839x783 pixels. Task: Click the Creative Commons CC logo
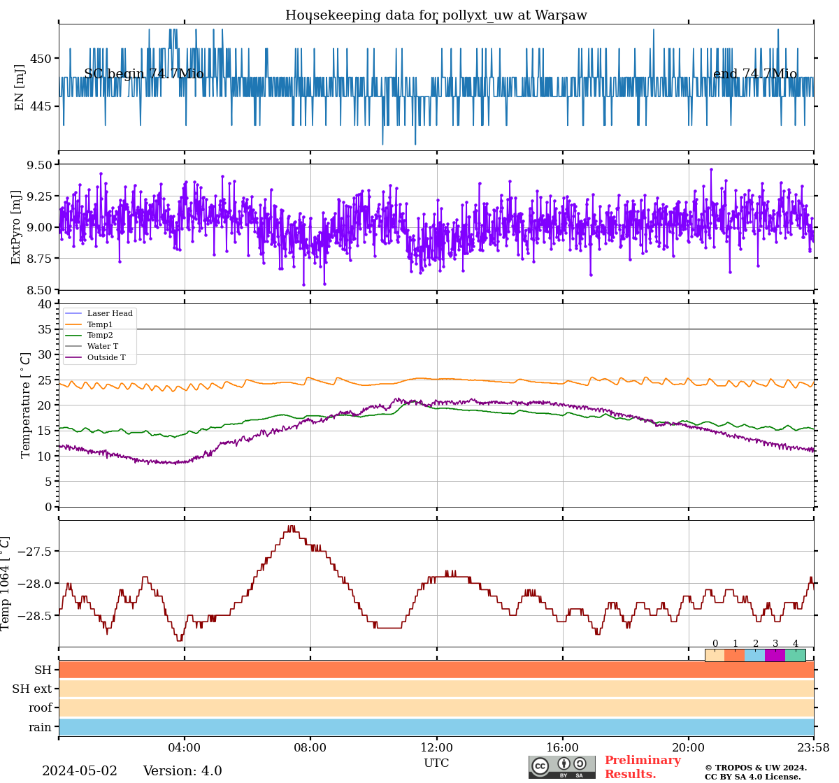(540, 766)
